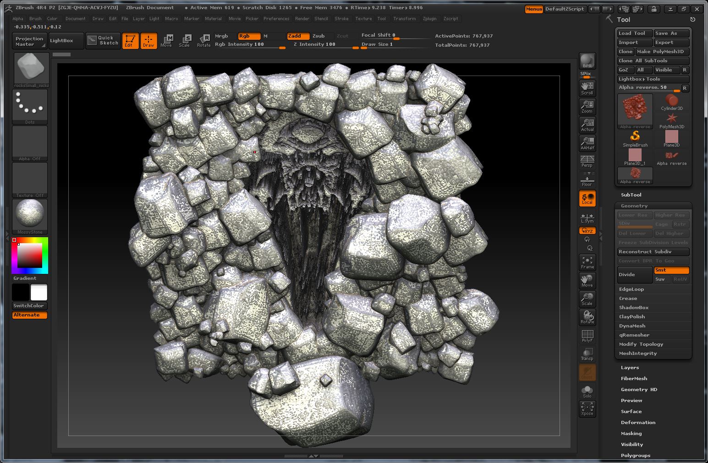Open the Document menu

[76, 19]
